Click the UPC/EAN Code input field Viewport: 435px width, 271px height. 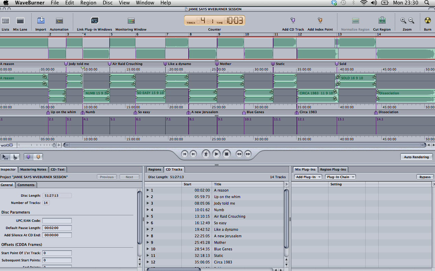coord(57,221)
